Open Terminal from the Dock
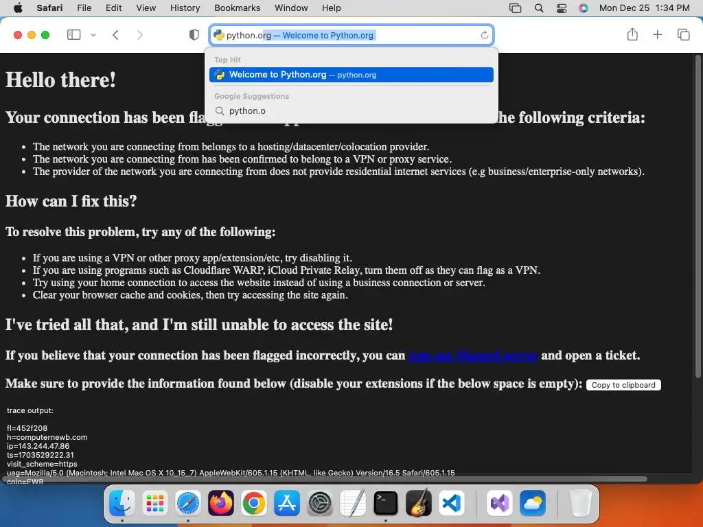Image resolution: width=703 pixels, height=527 pixels. pyautogui.click(x=386, y=503)
